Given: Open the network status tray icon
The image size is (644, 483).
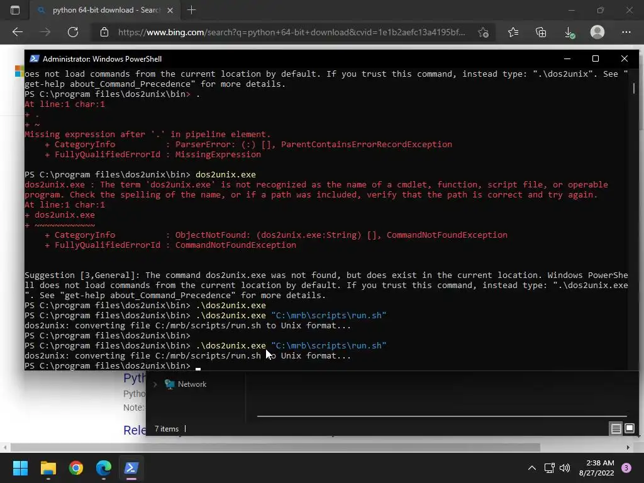Looking at the screenshot, I should pyautogui.click(x=549, y=468).
